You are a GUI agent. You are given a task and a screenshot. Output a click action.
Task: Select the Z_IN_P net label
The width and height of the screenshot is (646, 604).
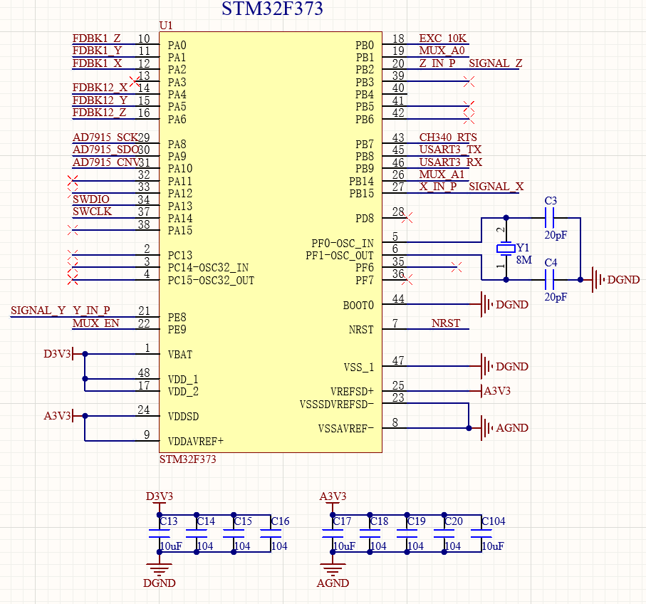point(437,63)
